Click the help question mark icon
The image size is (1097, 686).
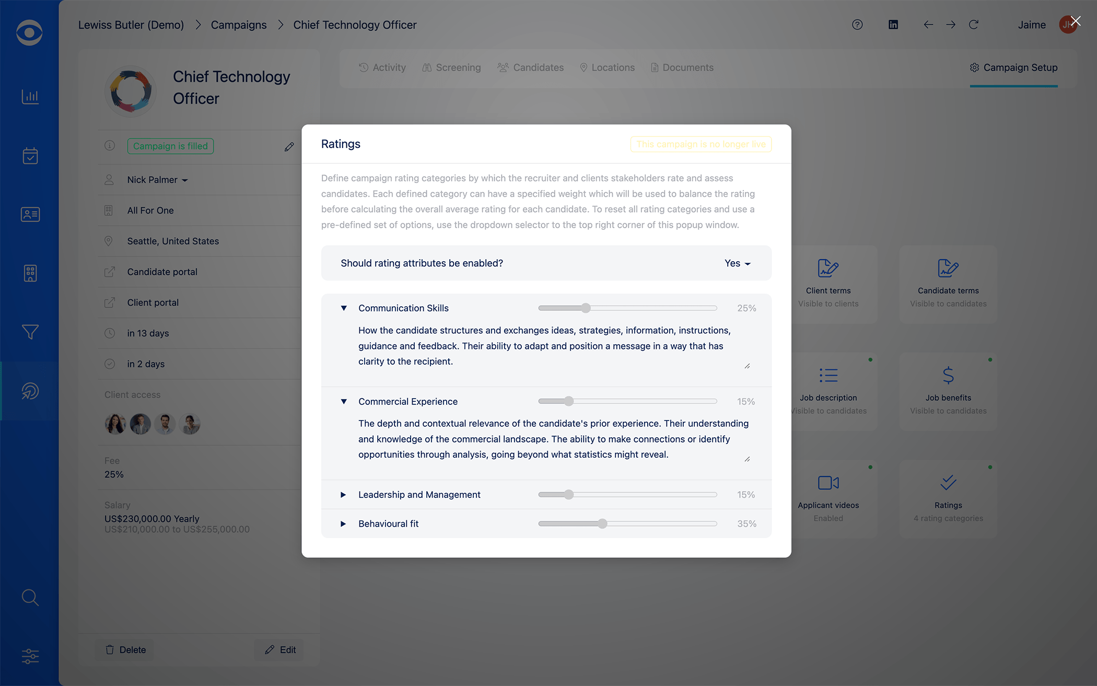[857, 25]
